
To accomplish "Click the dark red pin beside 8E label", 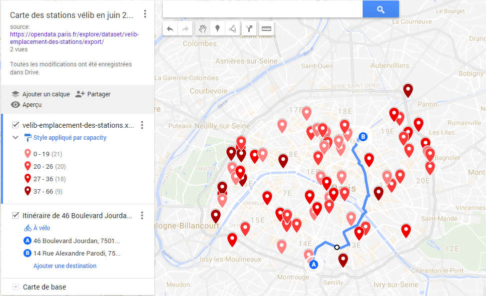I will pyautogui.click(x=283, y=161).
